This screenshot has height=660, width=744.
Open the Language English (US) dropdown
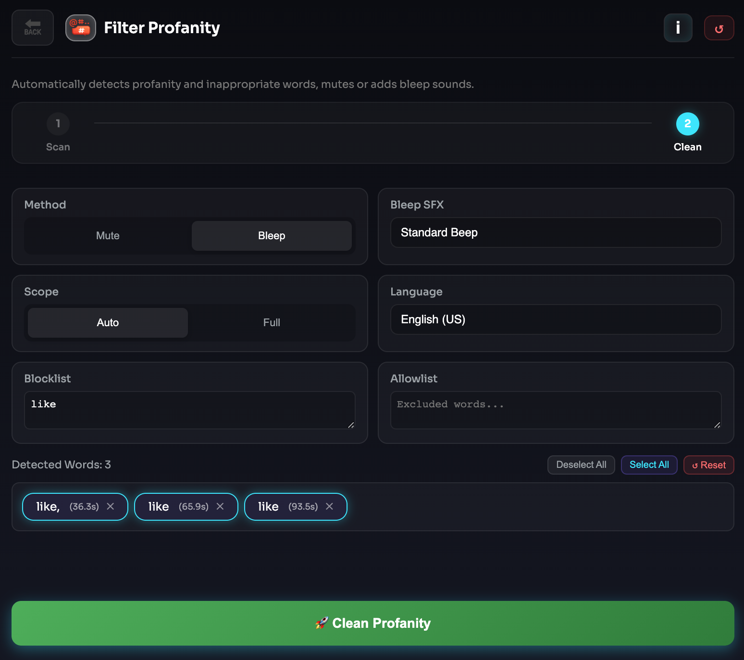coord(556,320)
